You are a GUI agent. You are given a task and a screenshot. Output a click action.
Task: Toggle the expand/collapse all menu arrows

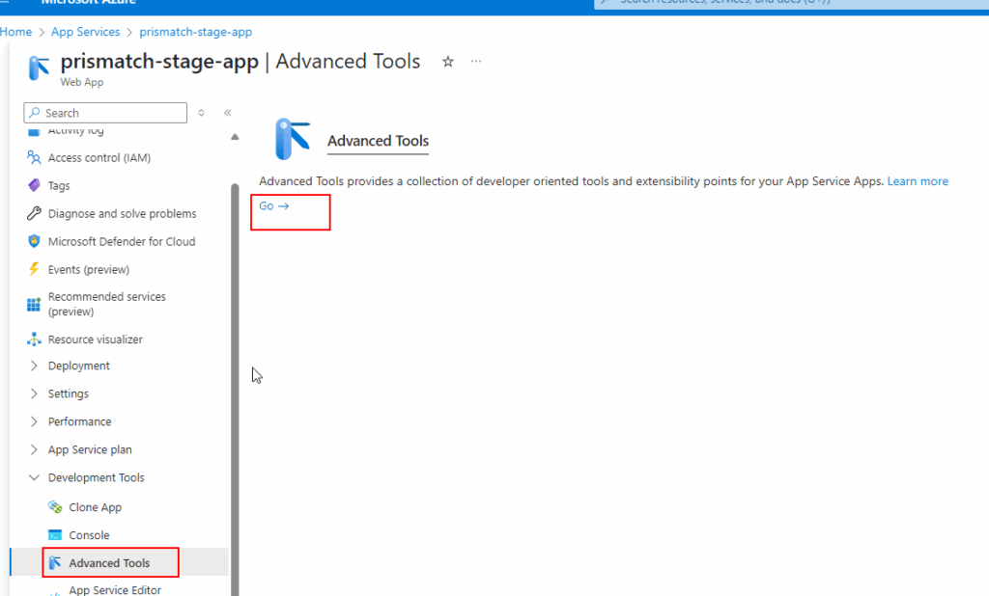[x=201, y=113]
